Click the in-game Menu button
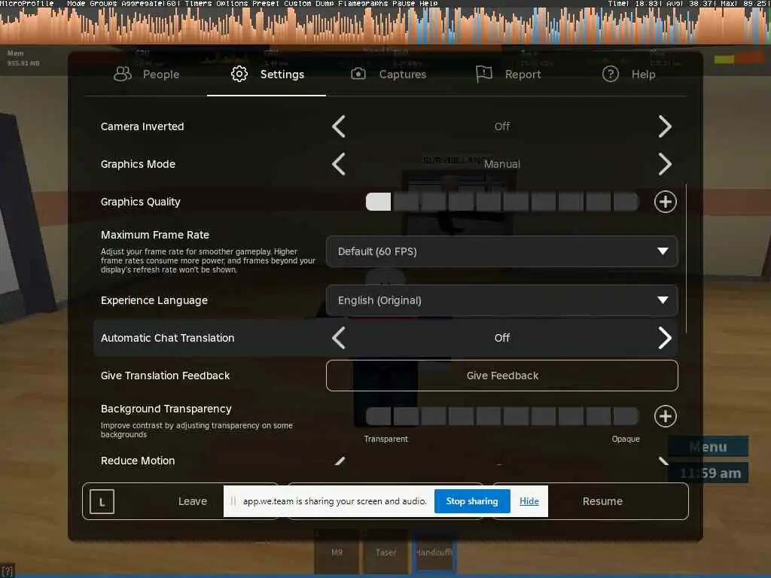 click(709, 447)
